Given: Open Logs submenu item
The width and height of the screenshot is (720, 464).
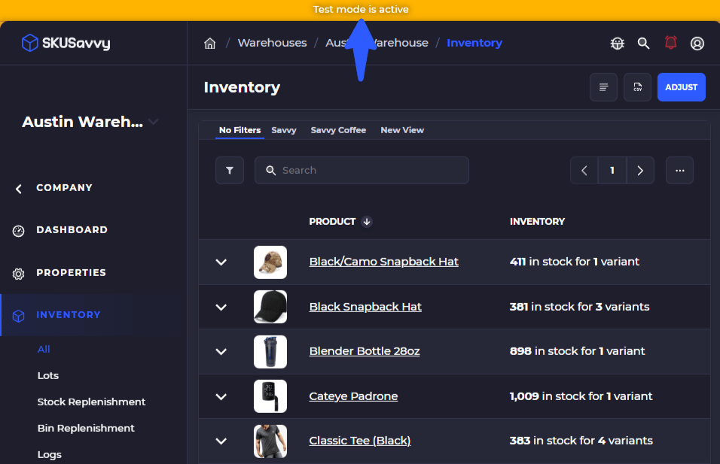Looking at the screenshot, I should point(50,455).
